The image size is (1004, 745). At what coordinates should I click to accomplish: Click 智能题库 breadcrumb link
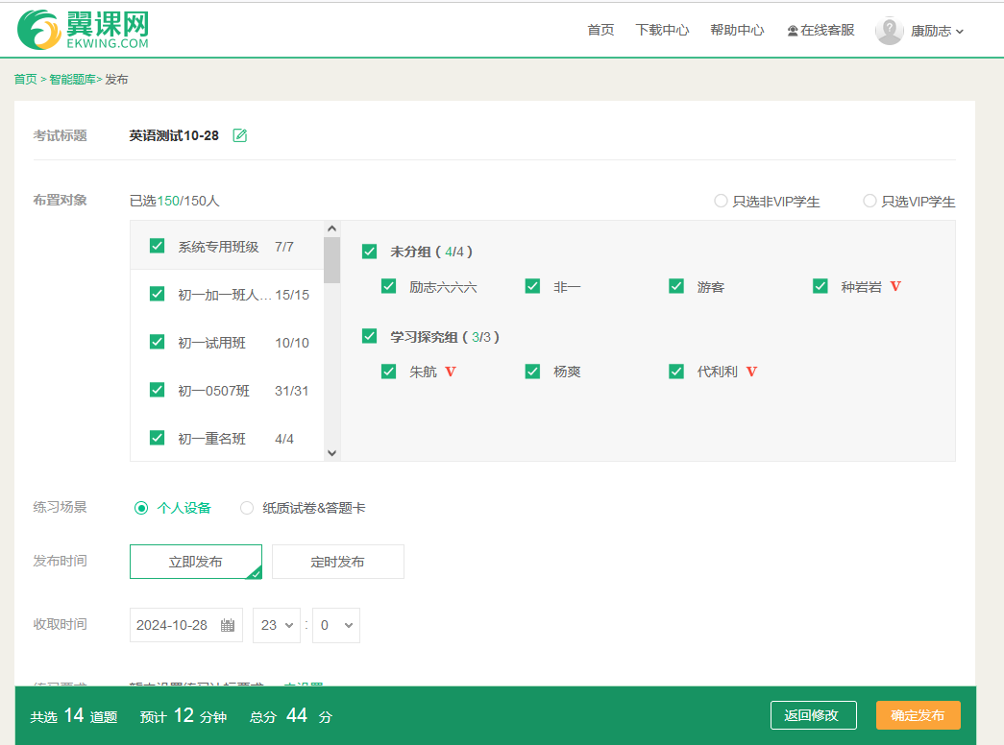click(x=72, y=80)
